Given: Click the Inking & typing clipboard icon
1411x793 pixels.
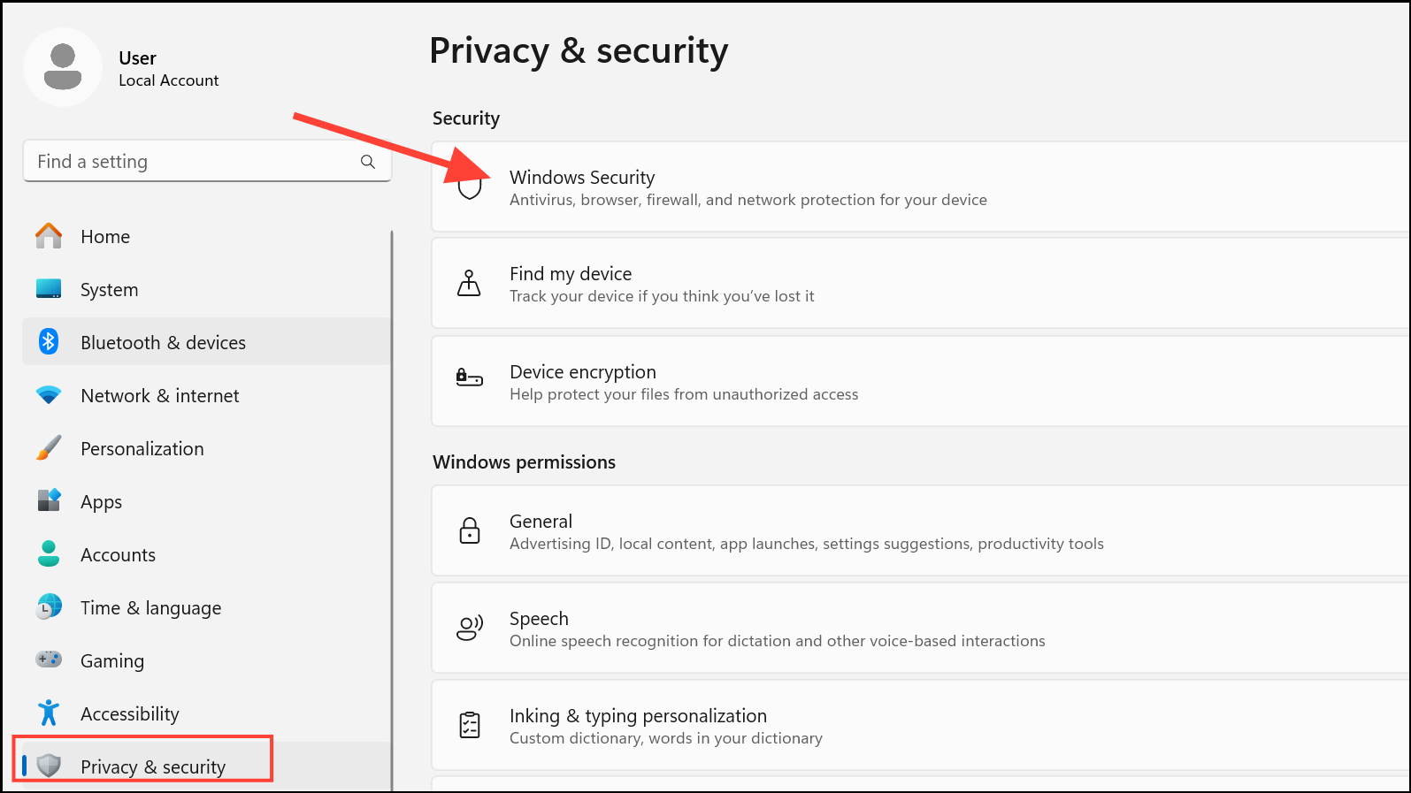Looking at the screenshot, I should [470, 725].
